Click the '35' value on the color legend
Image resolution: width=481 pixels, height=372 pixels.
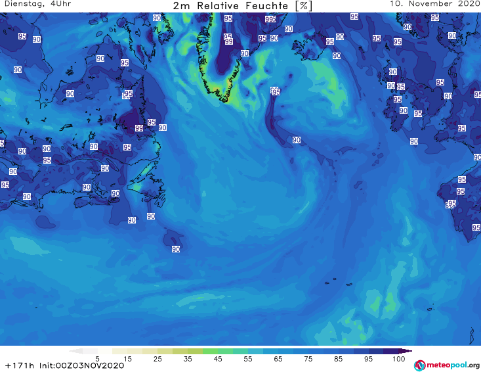188,359
